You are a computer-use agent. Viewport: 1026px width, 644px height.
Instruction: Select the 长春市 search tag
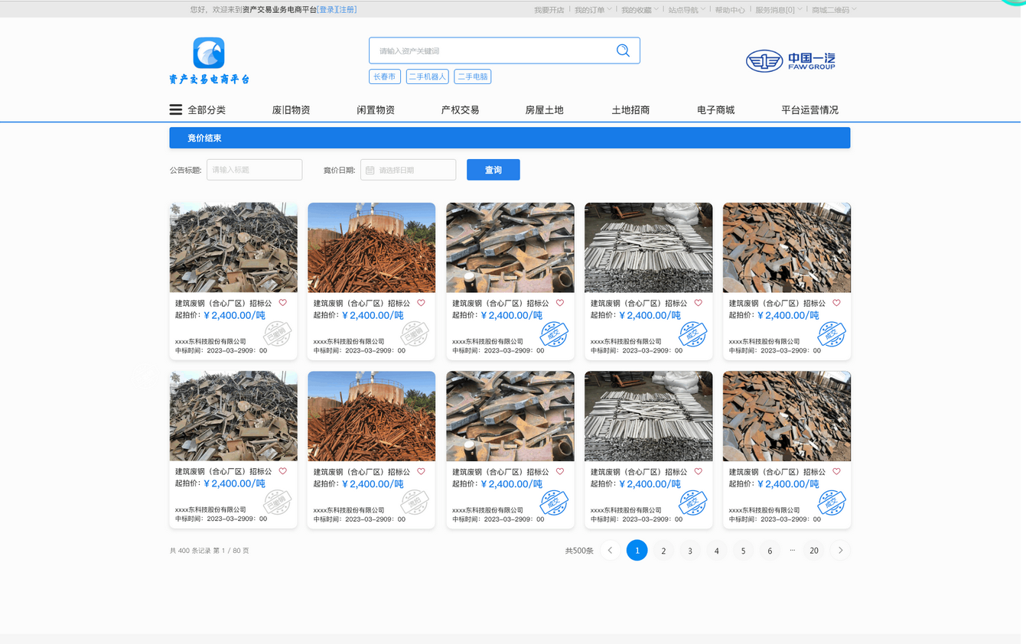[385, 76]
